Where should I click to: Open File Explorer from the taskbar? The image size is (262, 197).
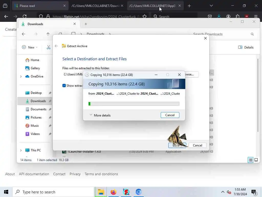coord(101,192)
